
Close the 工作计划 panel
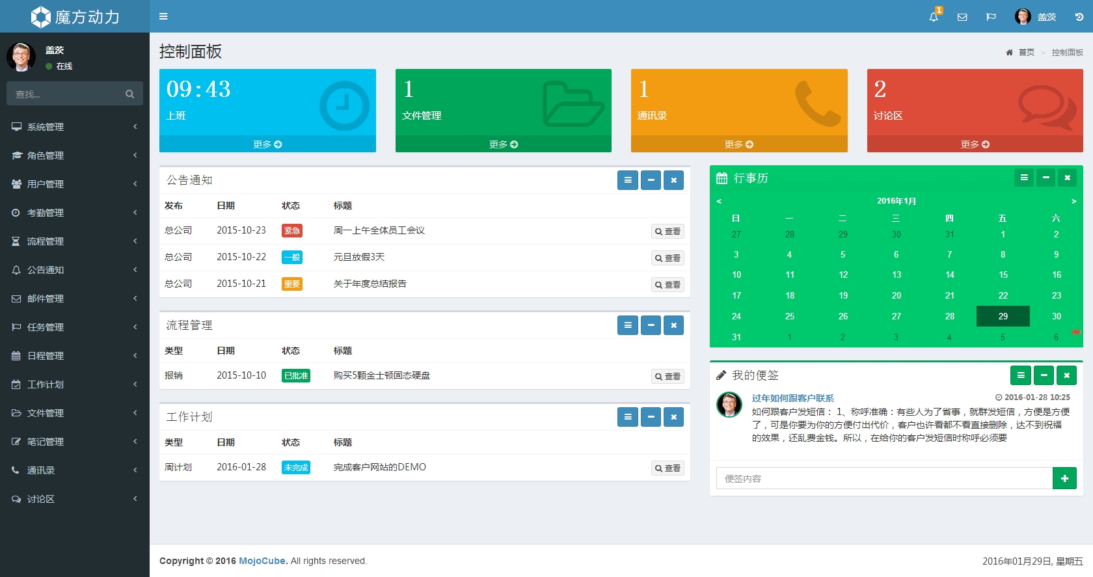[x=673, y=417]
